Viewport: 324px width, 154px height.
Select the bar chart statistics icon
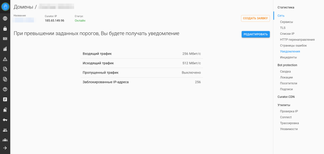click(5, 49)
